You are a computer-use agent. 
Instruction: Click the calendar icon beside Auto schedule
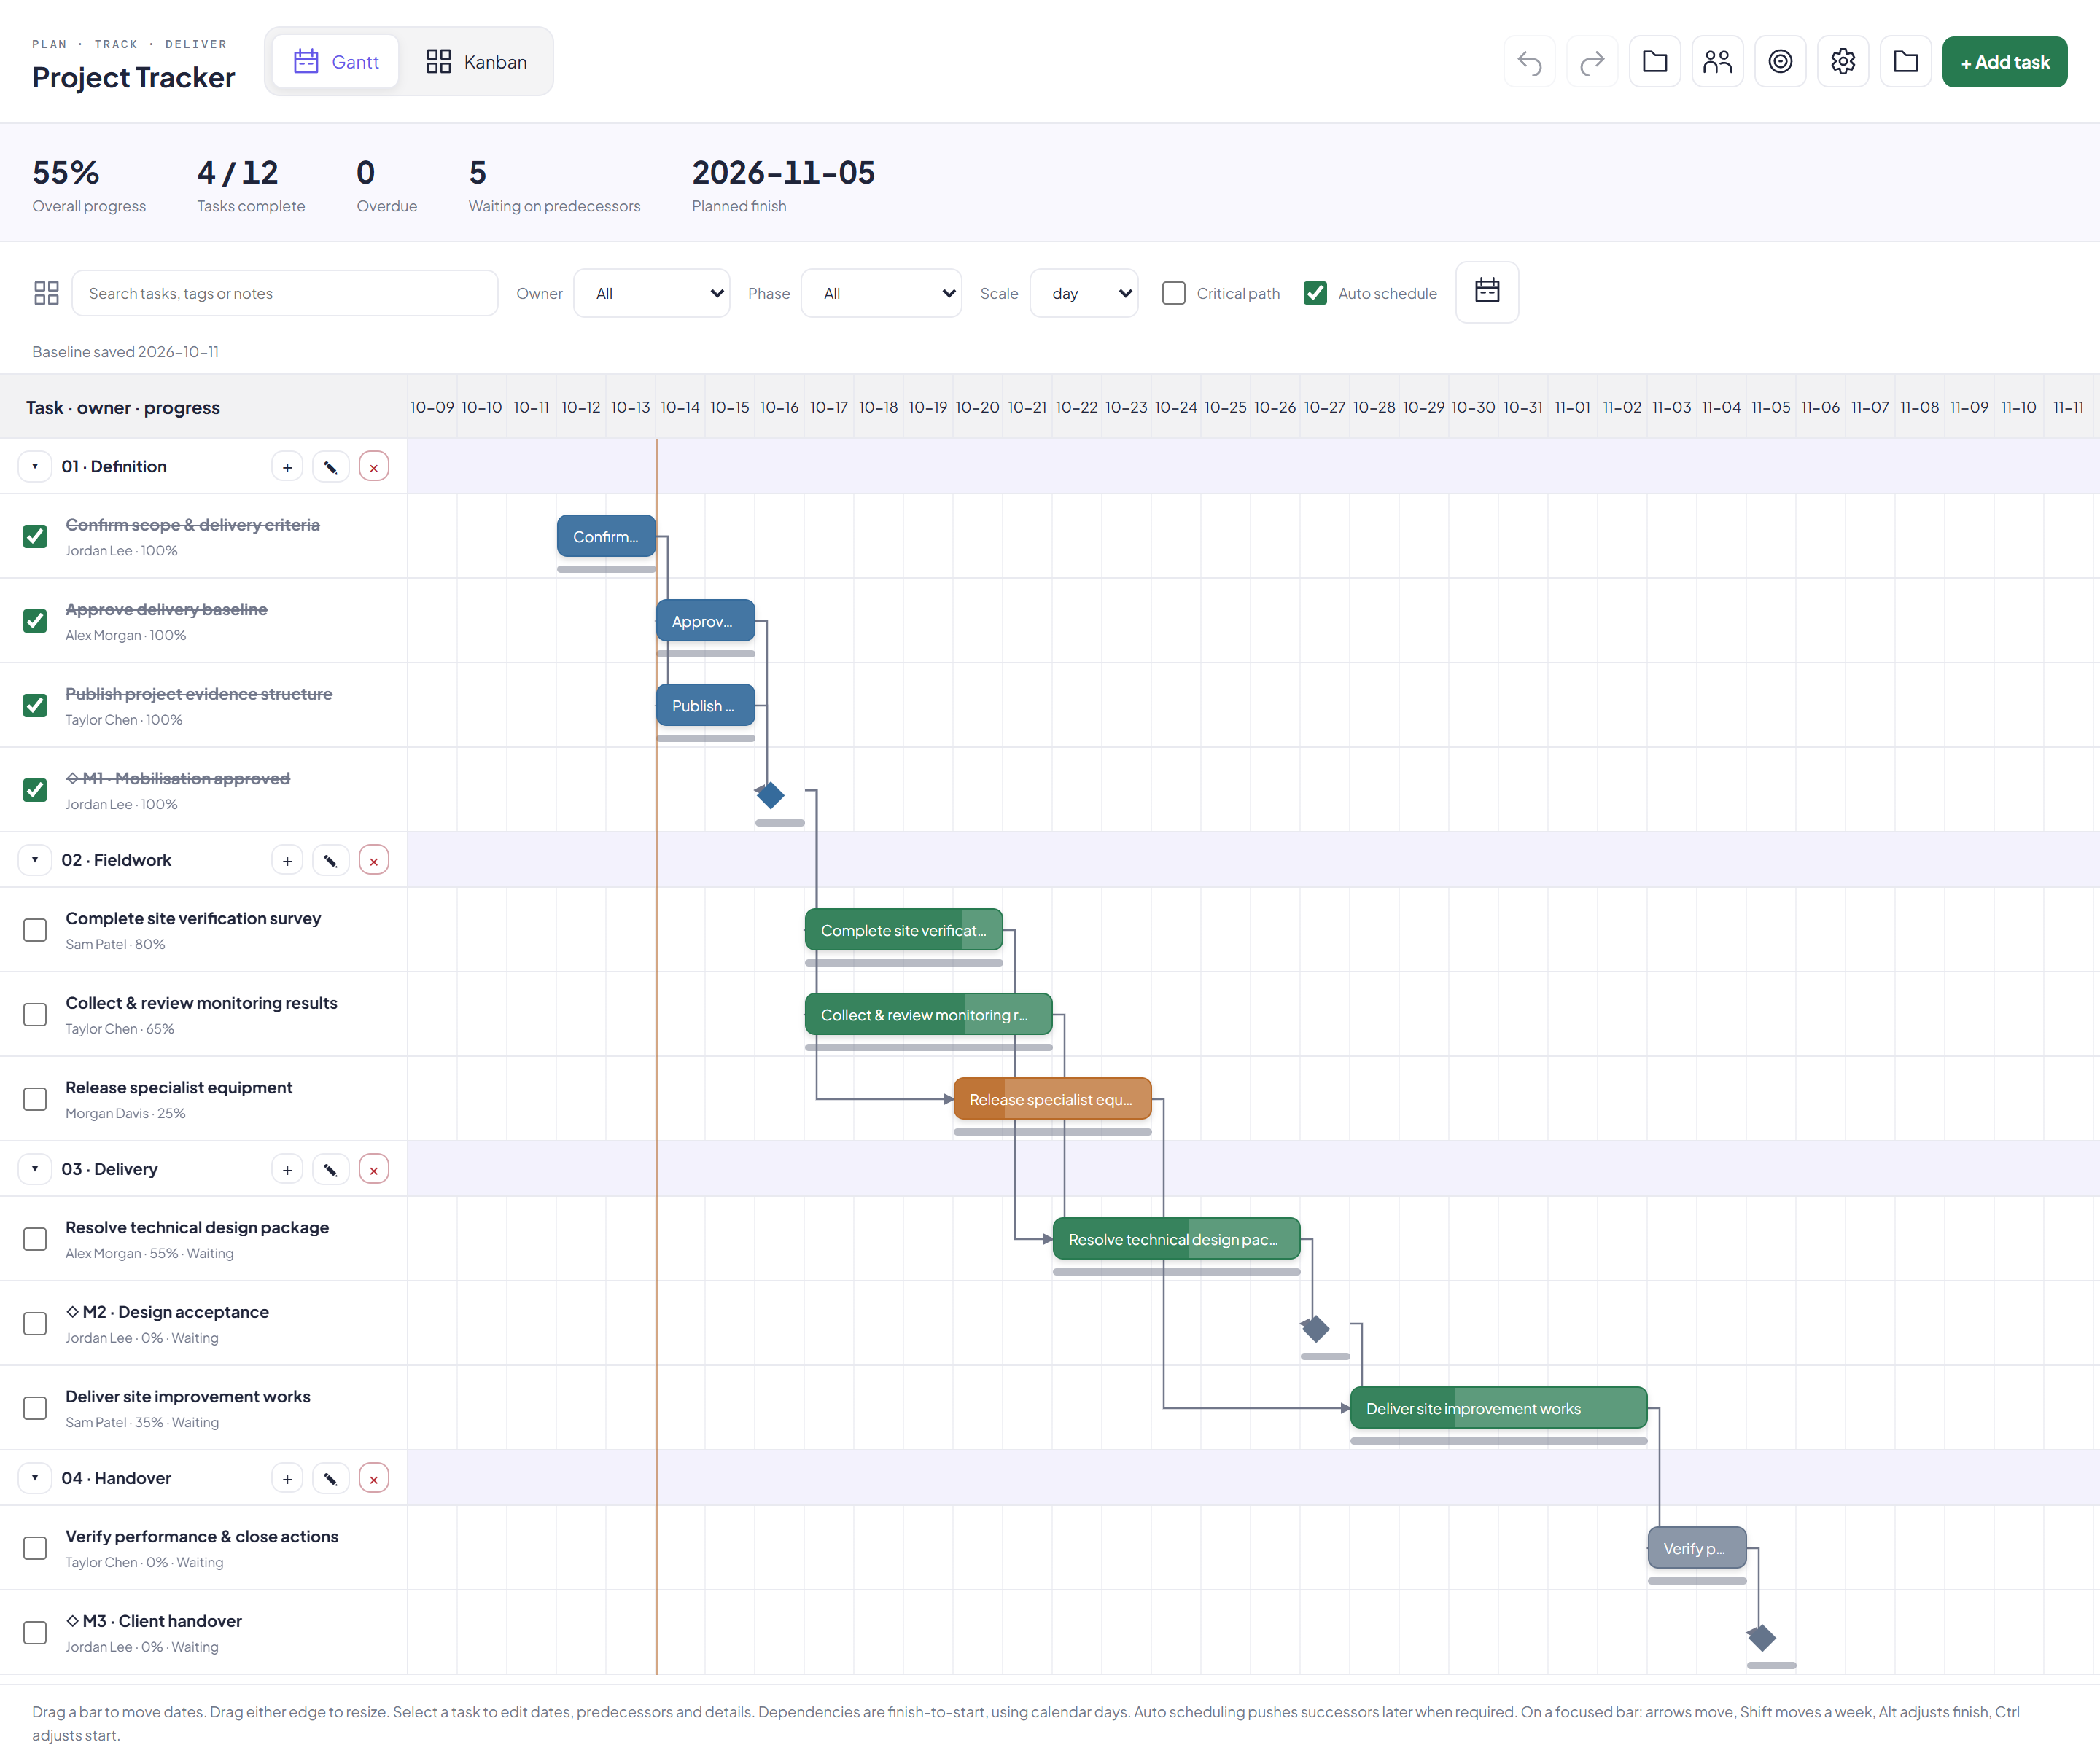pos(1487,292)
